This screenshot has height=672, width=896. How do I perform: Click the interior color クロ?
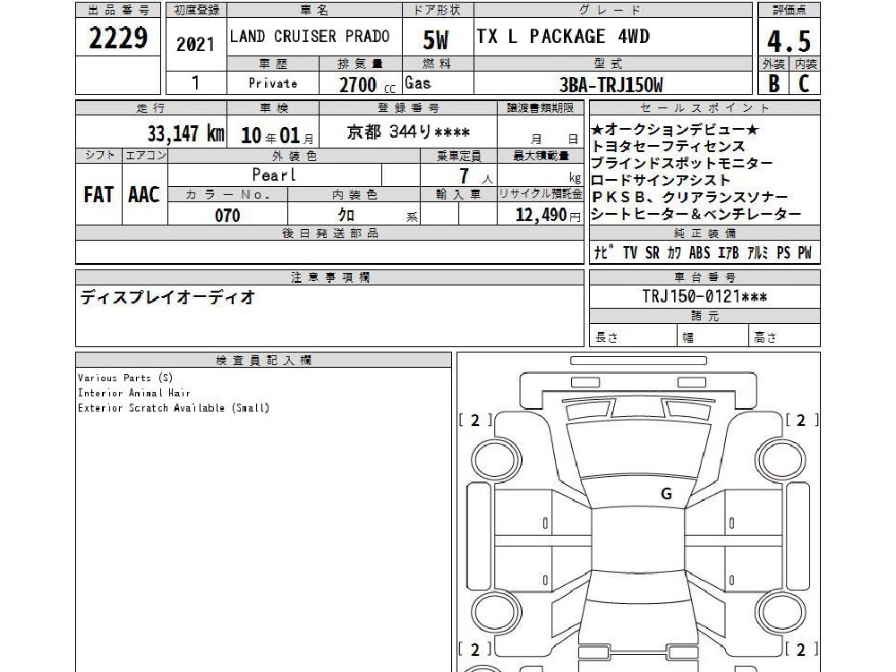point(346,215)
